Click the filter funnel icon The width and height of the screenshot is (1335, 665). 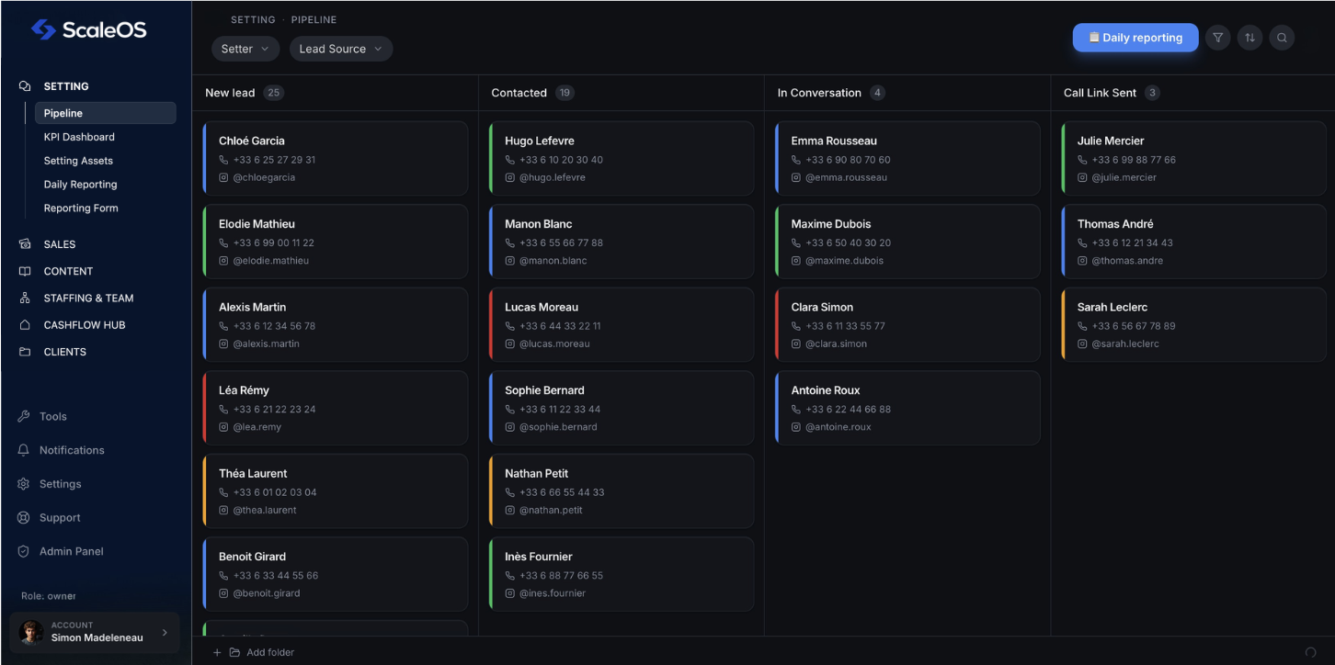pyautogui.click(x=1217, y=38)
